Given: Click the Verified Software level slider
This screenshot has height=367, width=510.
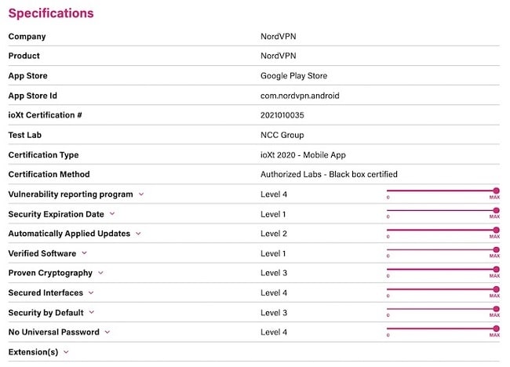Looking at the screenshot, I should click(442, 249).
